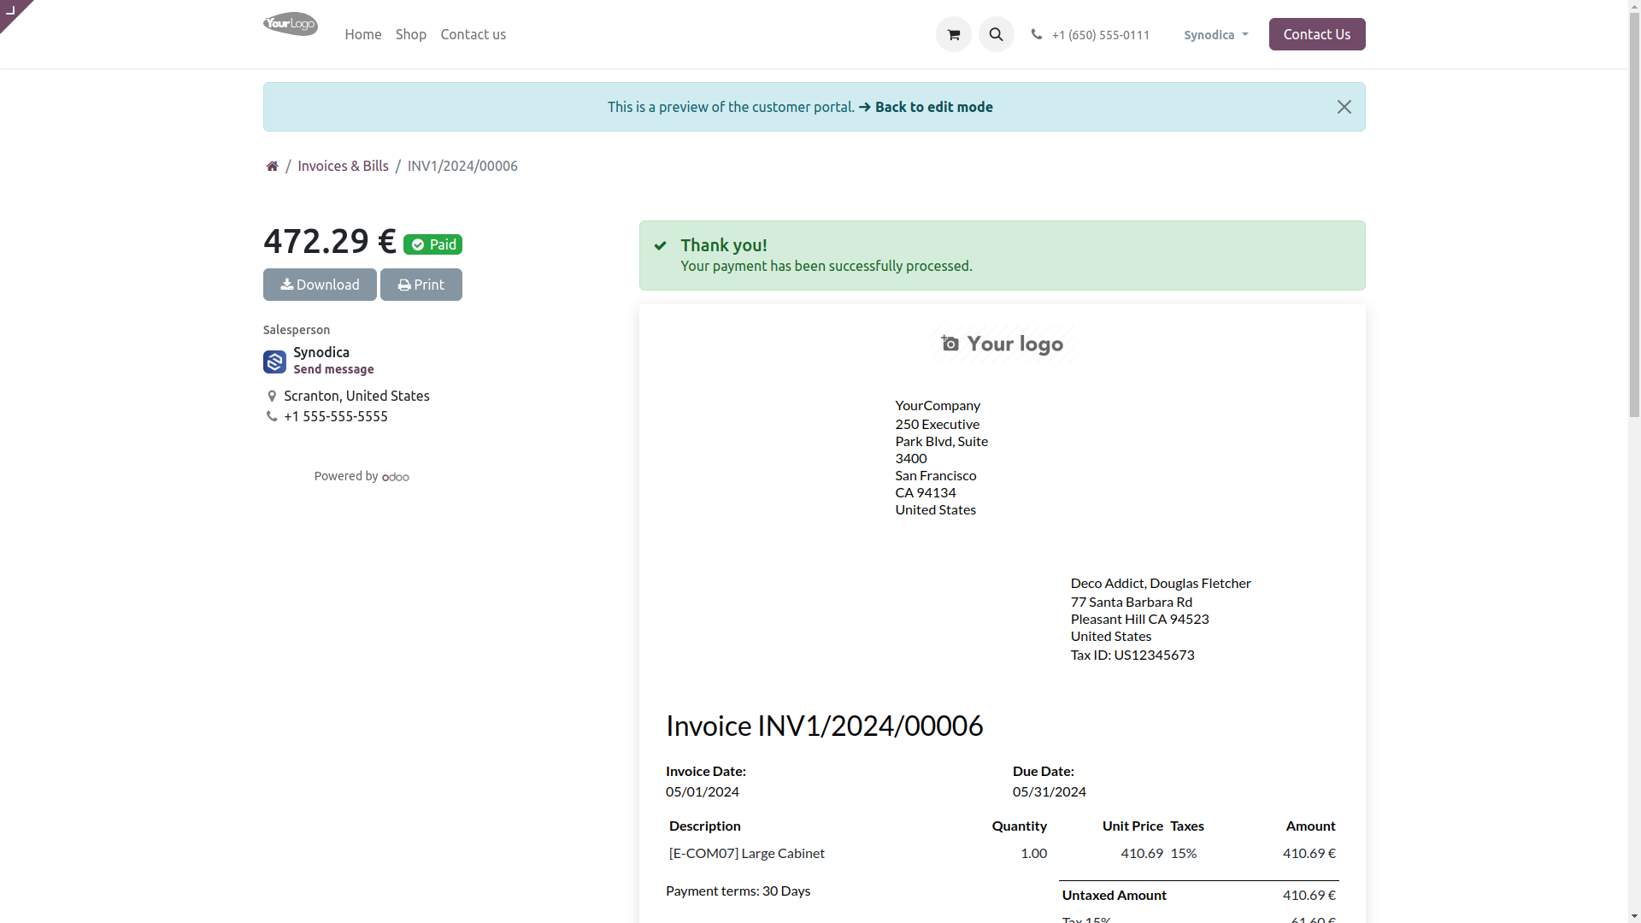This screenshot has width=1641, height=923.
Task: Click the Invoice INV1/2024/00006 heading
Action: click(824, 726)
